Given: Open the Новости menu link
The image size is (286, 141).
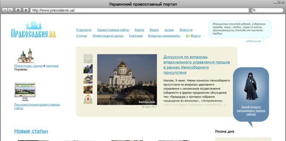Looking at the screenshot, I should (186, 30).
